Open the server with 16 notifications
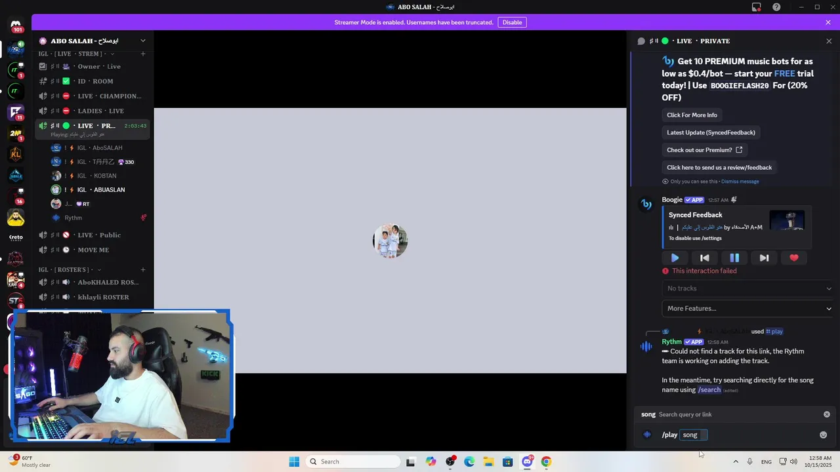Image resolution: width=840 pixels, height=472 pixels. tap(16, 196)
